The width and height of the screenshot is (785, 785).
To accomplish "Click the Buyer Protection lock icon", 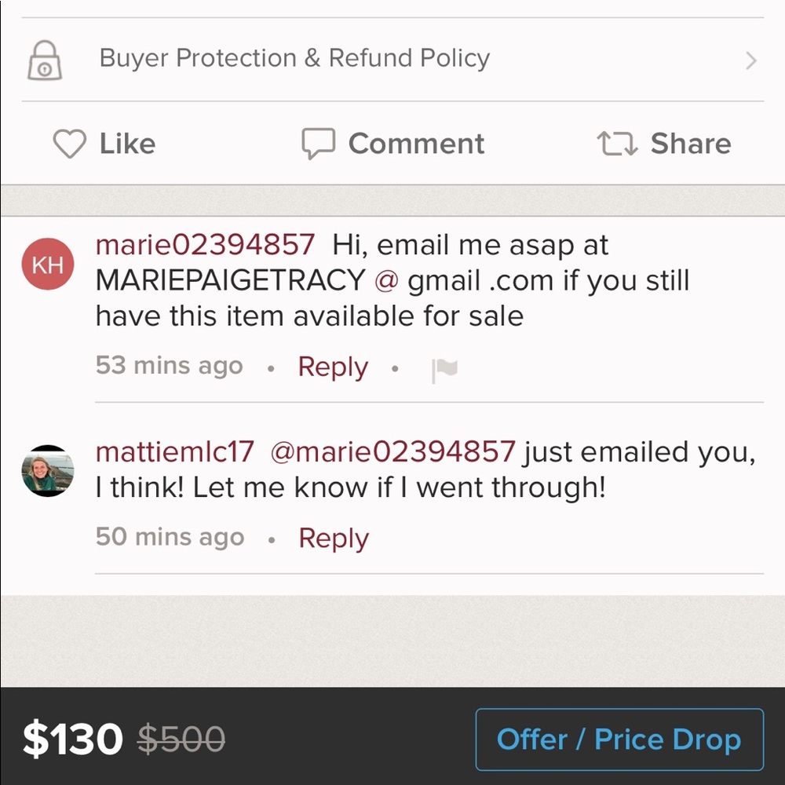I will pyautogui.click(x=45, y=60).
